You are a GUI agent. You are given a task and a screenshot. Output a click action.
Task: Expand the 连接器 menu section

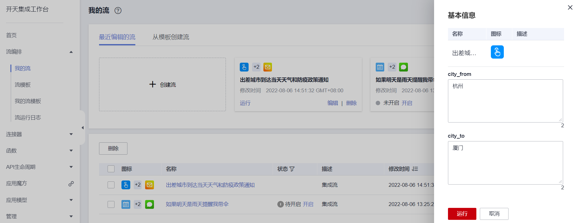point(71,134)
